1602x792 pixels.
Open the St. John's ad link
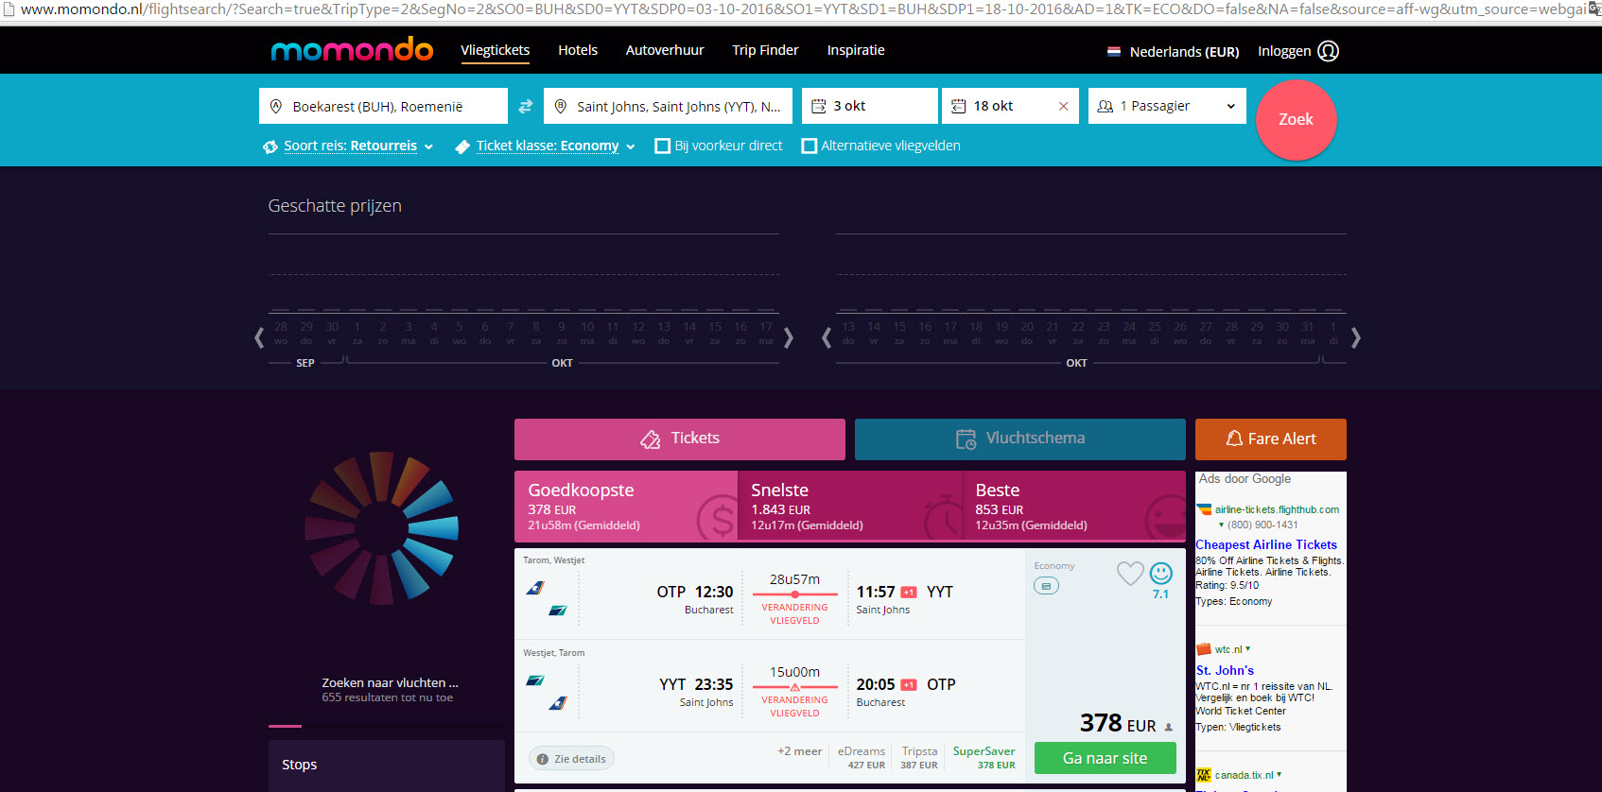pyautogui.click(x=1225, y=670)
